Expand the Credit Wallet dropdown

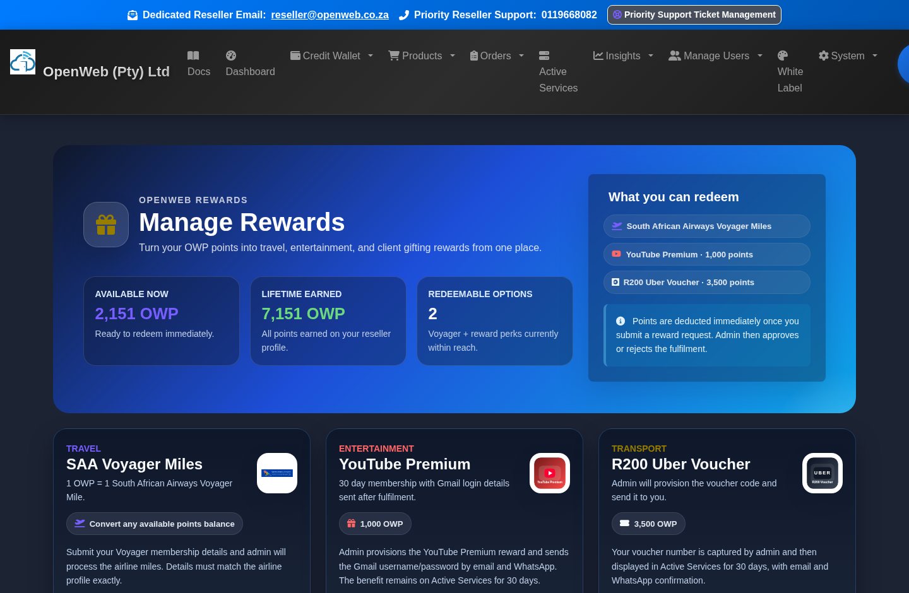(x=371, y=56)
